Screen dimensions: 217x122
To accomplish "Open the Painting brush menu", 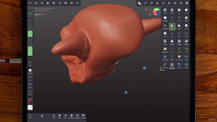I will pyautogui.click(x=152, y=3).
